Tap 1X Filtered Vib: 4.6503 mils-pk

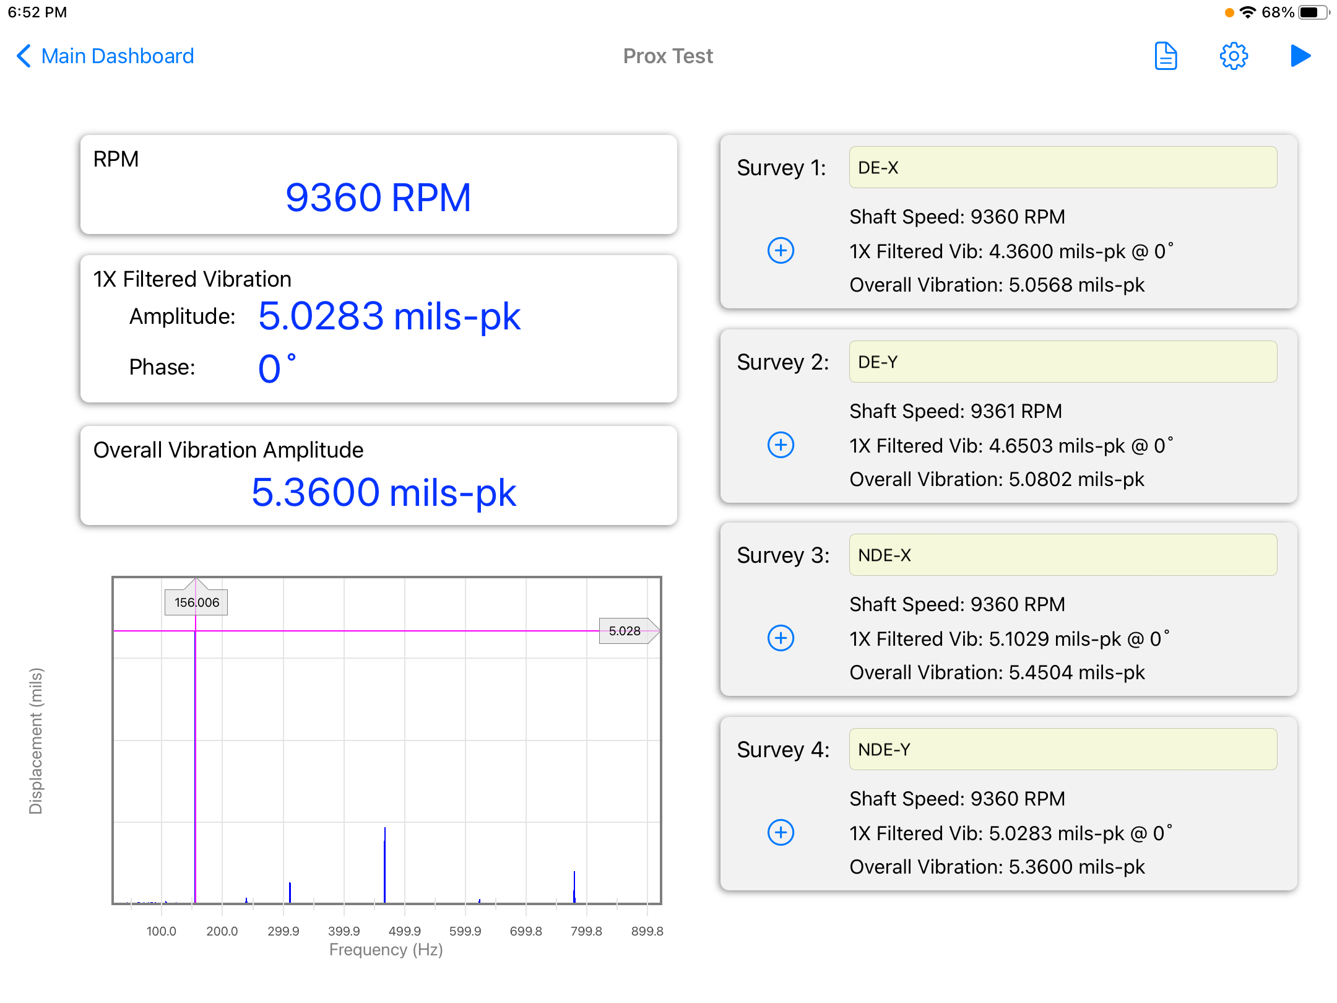(1011, 446)
